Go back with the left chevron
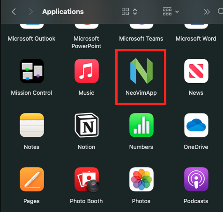Viewport: 223px width, 212px height. [14, 12]
